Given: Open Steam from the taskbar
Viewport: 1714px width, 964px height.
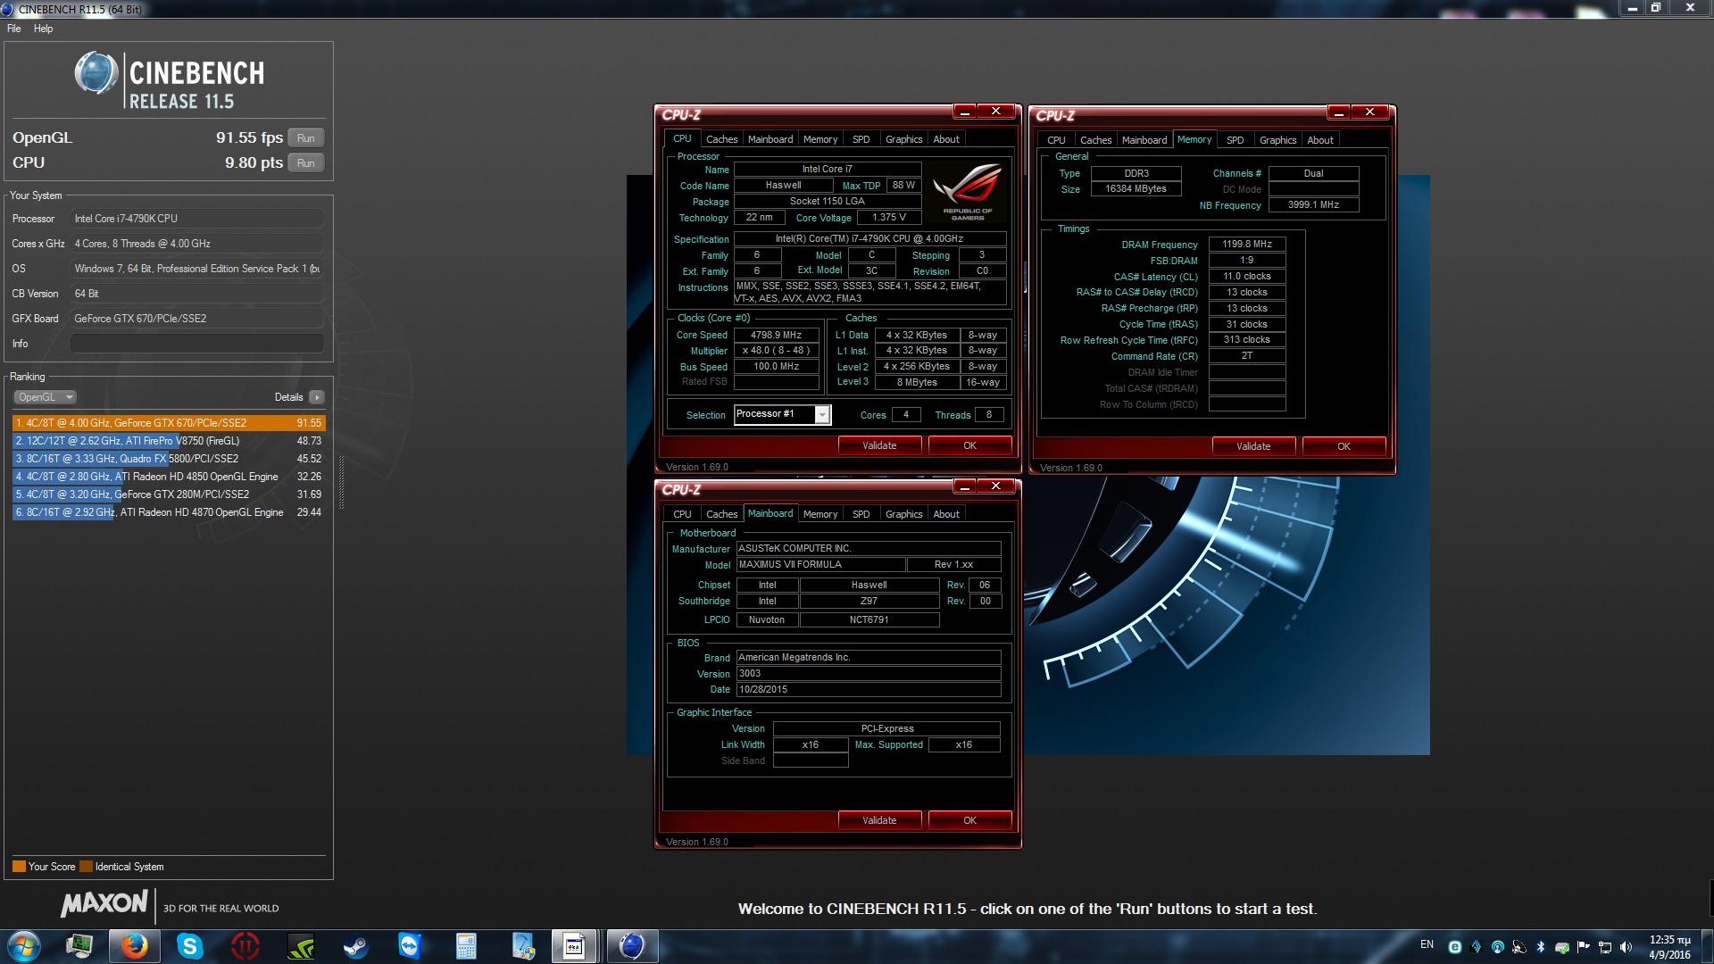Looking at the screenshot, I should 355,946.
